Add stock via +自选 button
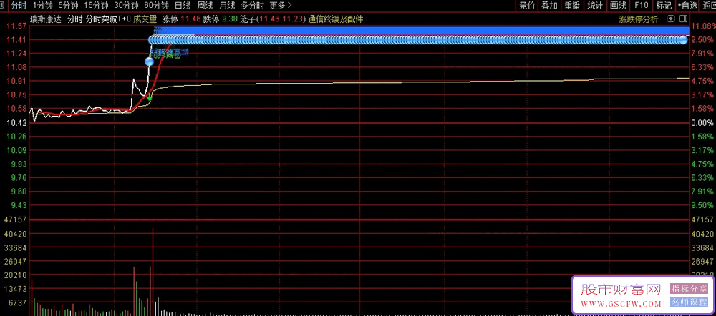This screenshot has height=316, width=716. pos(687,6)
